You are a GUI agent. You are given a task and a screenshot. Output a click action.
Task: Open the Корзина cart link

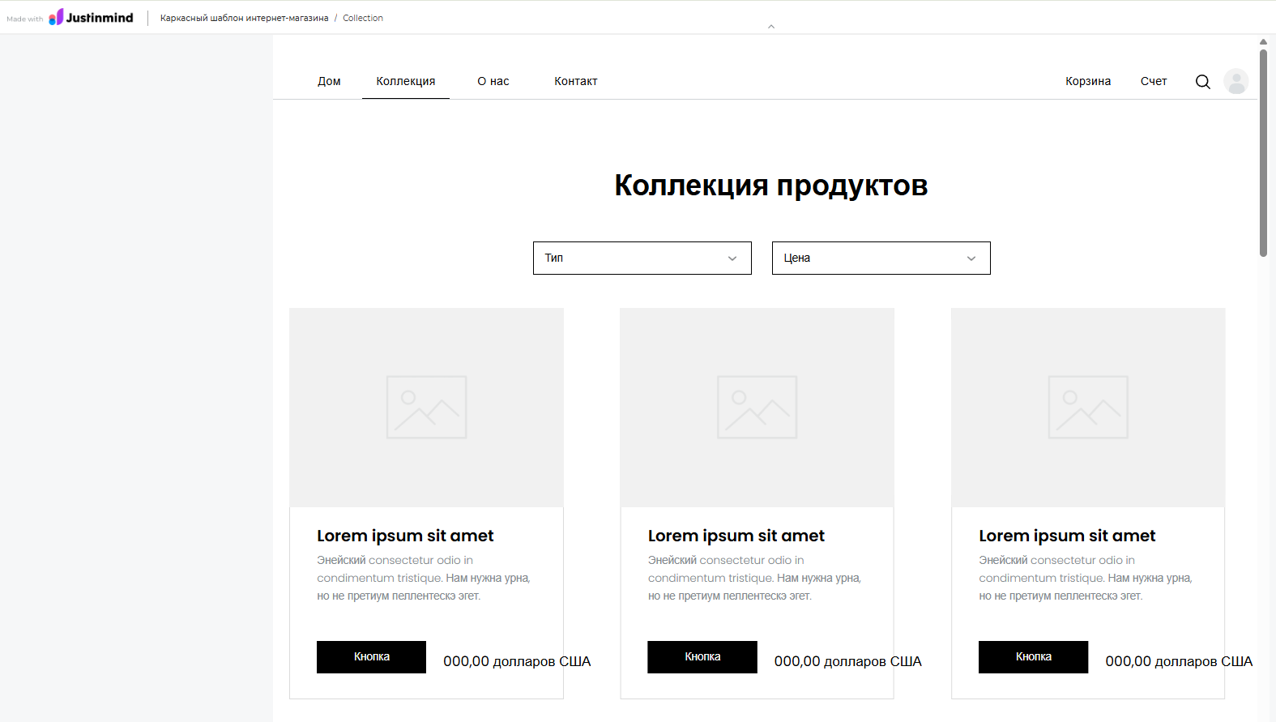click(x=1088, y=81)
